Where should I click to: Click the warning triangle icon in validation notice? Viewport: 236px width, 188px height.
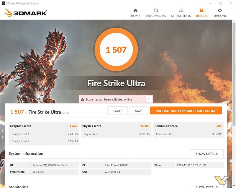(x=83, y=99)
